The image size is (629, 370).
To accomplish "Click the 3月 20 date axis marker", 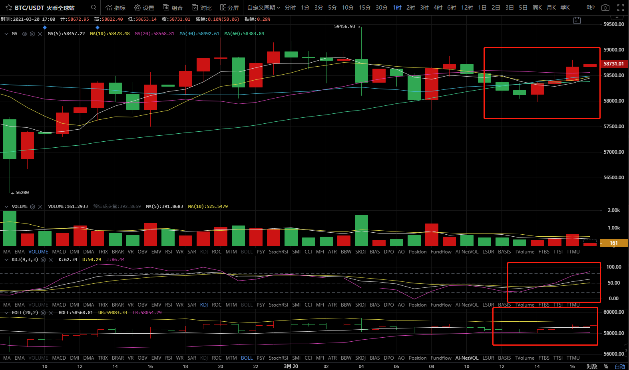I will (291, 366).
